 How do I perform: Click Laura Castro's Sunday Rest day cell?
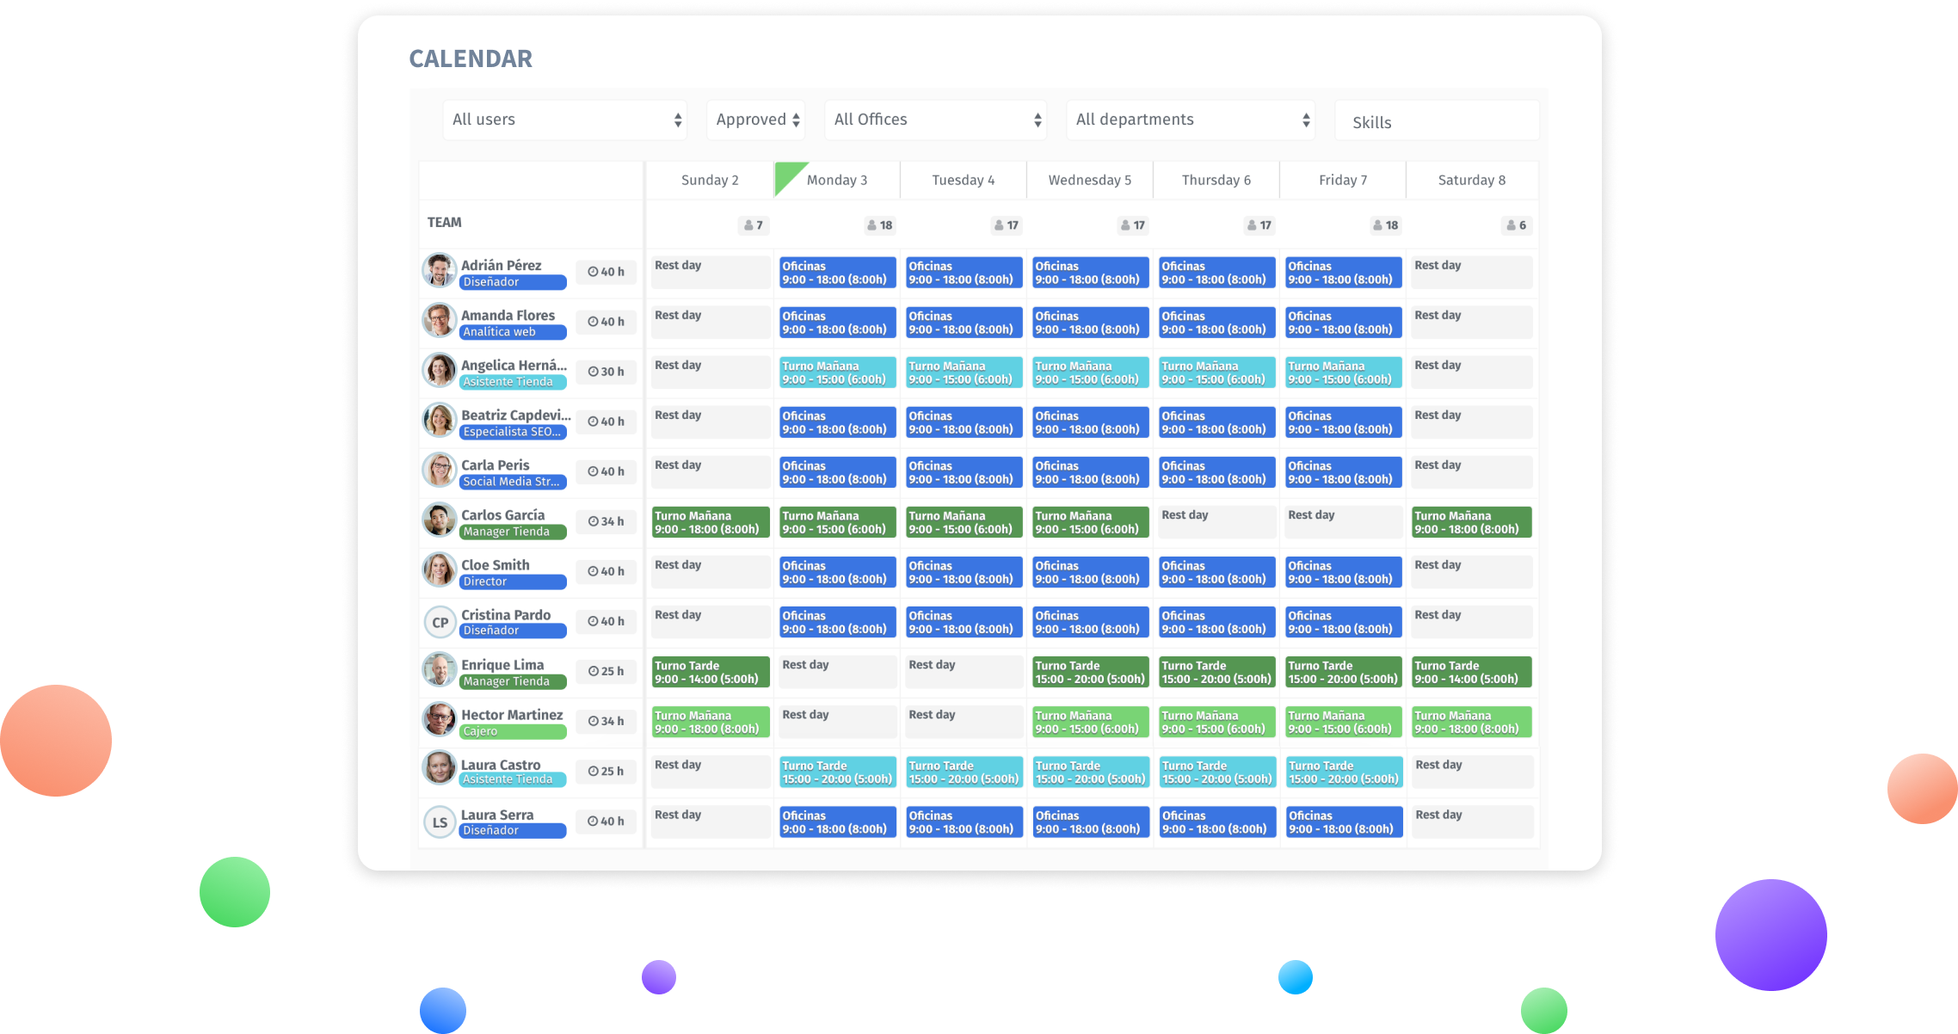[710, 772]
